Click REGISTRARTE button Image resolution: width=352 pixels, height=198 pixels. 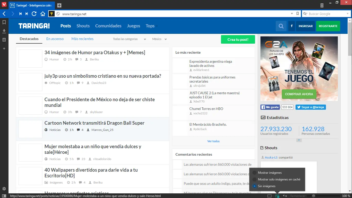(x=328, y=26)
